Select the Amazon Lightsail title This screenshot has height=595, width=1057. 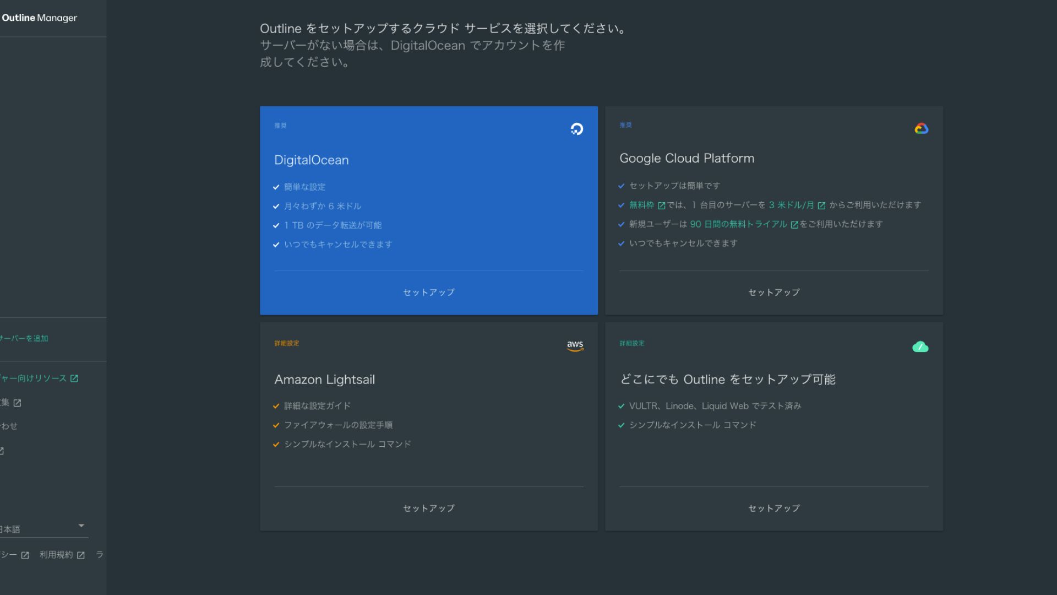[325, 380]
